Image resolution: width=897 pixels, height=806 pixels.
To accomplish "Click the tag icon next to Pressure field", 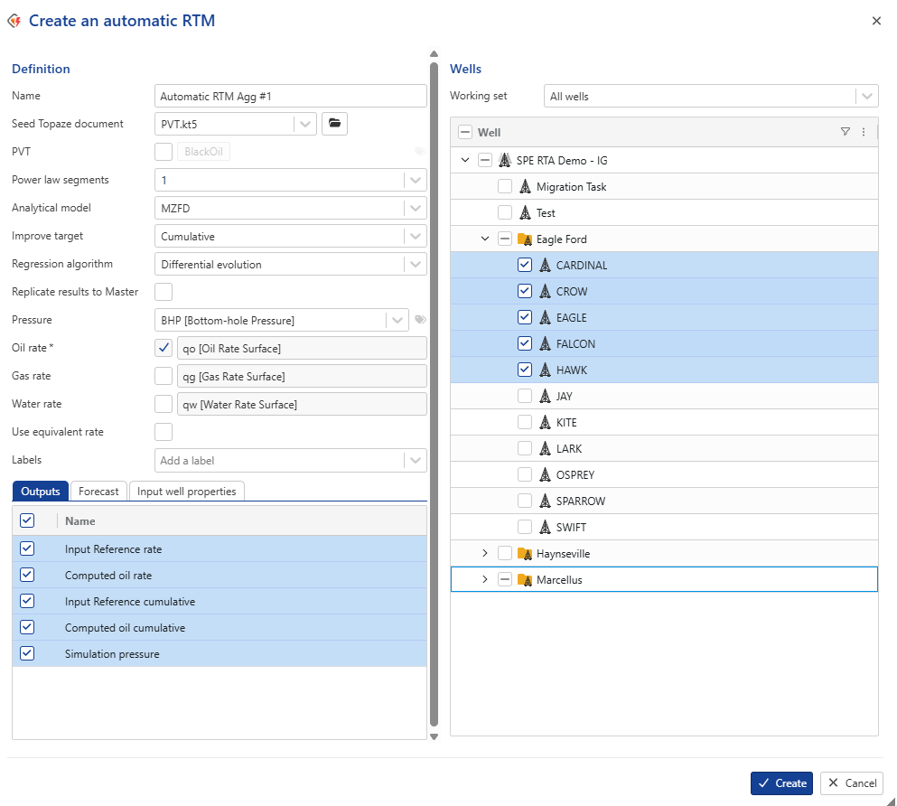I will click(x=420, y=320).
